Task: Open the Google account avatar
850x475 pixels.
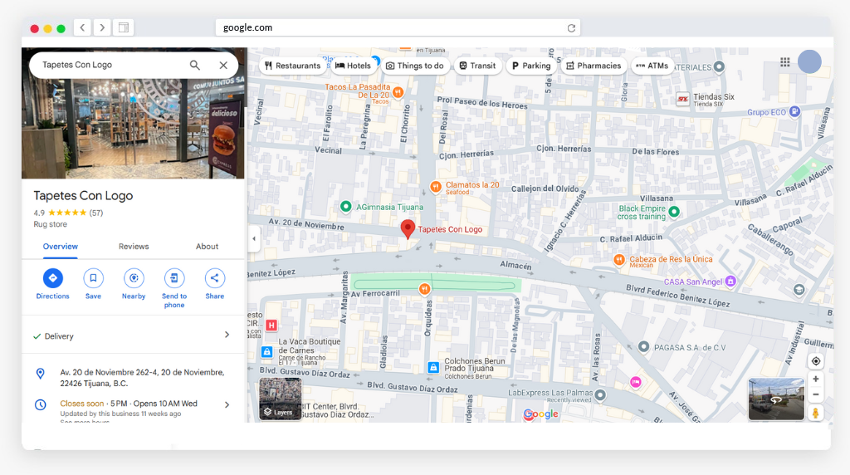Action: 809,61
